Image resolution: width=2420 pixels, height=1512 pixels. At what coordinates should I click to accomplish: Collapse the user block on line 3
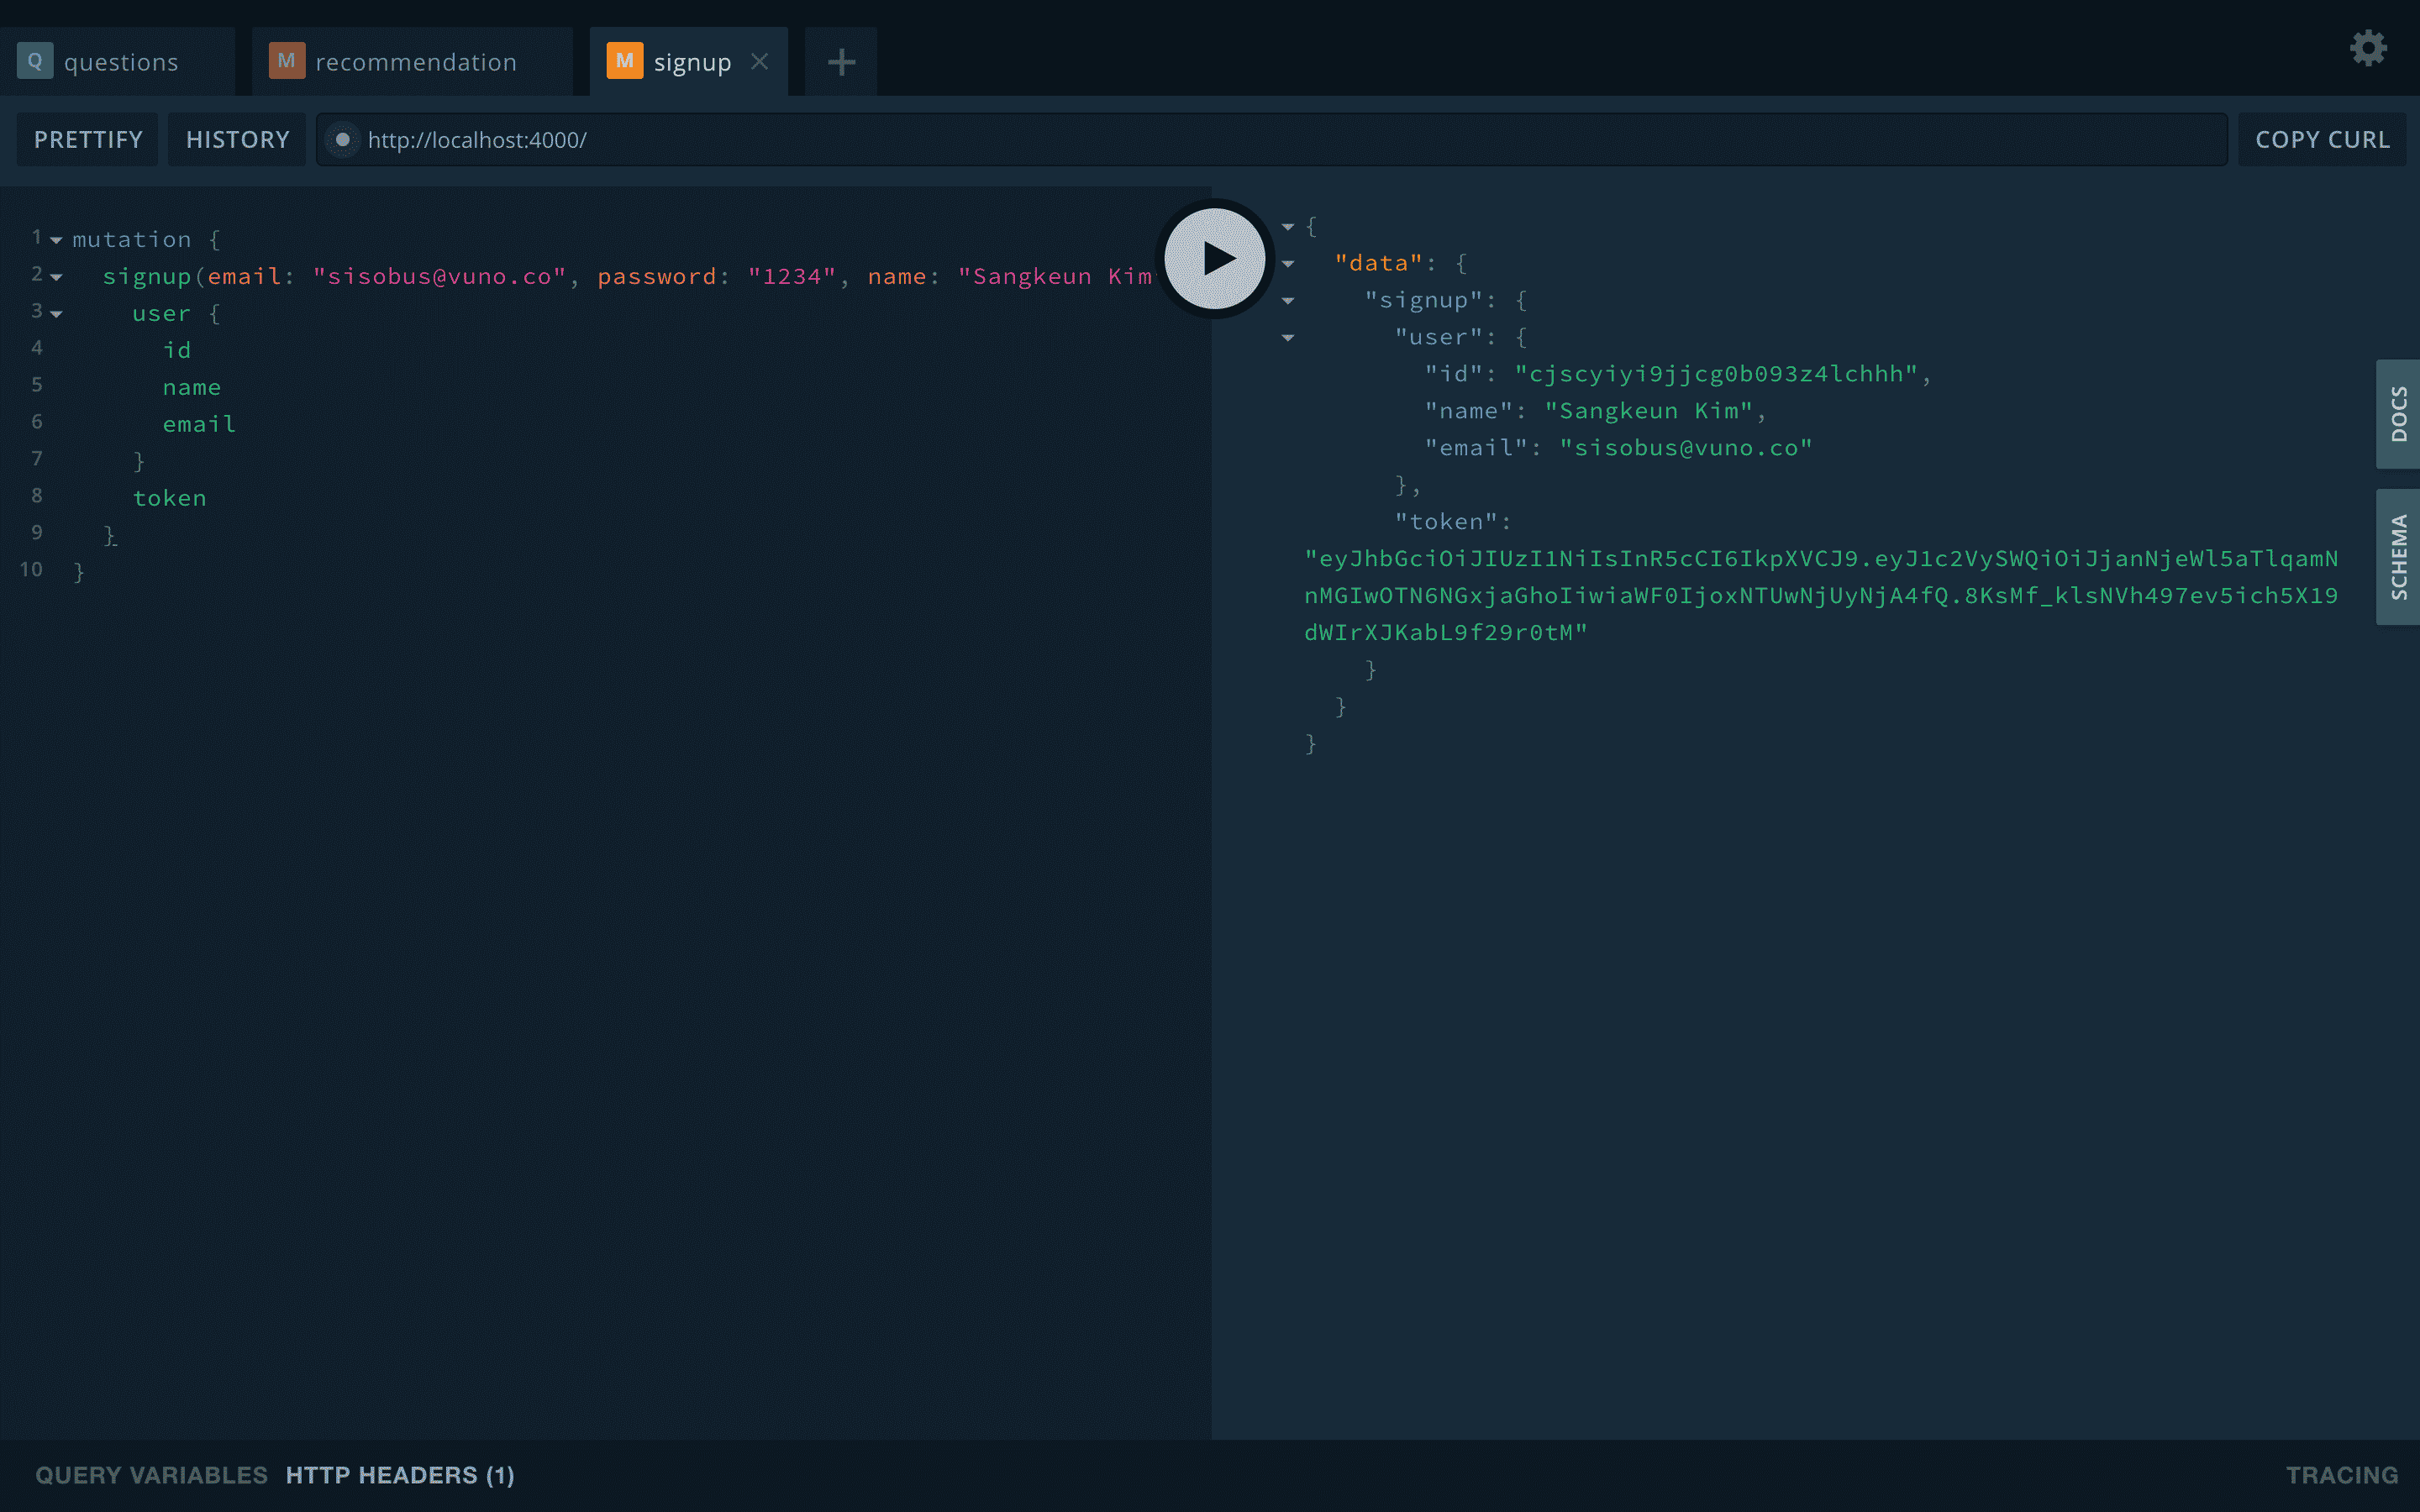point(56,314)
